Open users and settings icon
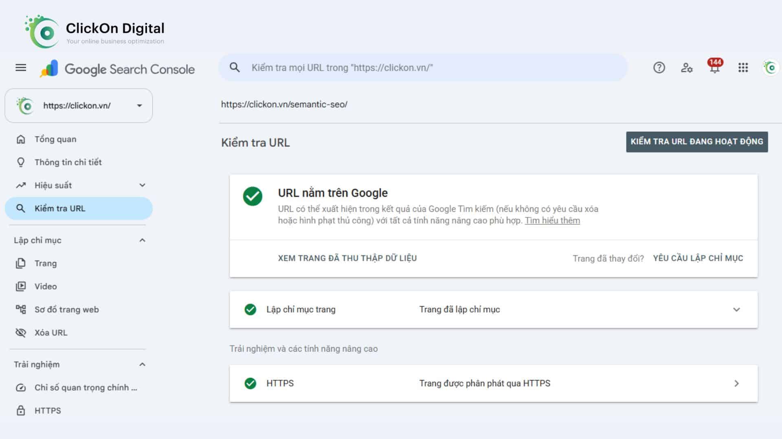The height and width of the screenshot is (439, 782). point(687,67)
